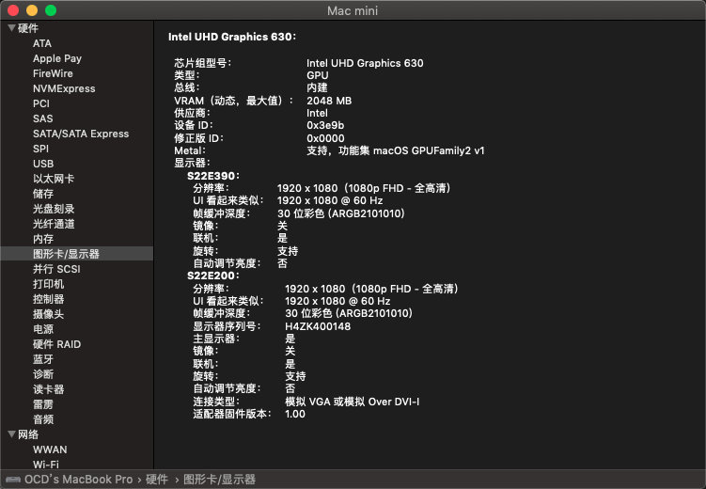Click serial number H4ZK400148
This screenshot has height=489, width=706.
pos(318,326)
